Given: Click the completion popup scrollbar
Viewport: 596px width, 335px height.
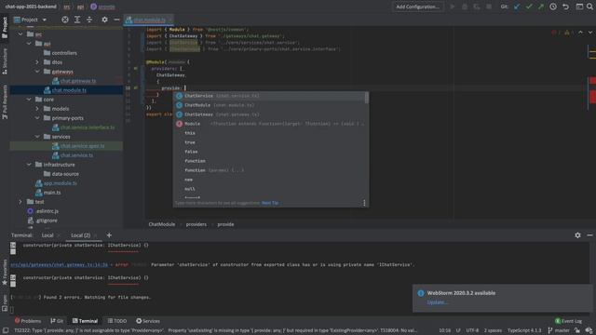Looking at the screenshot, I should [366, 98].
